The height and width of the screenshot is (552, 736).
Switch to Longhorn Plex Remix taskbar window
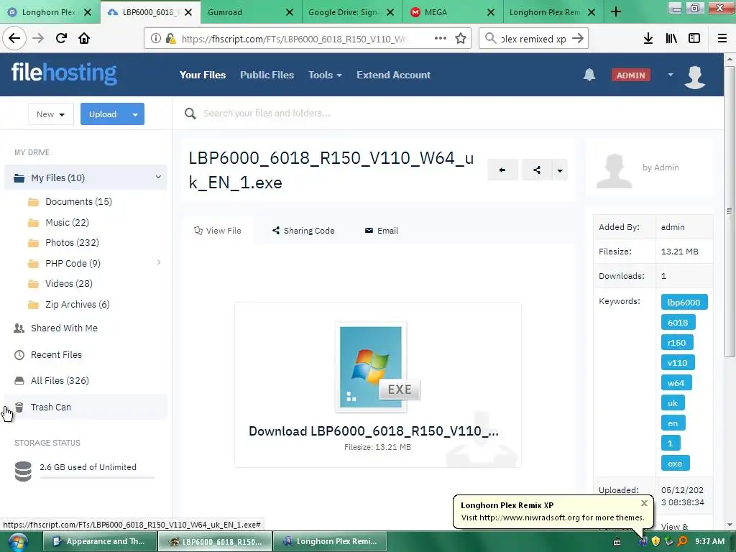pos(330,541)
